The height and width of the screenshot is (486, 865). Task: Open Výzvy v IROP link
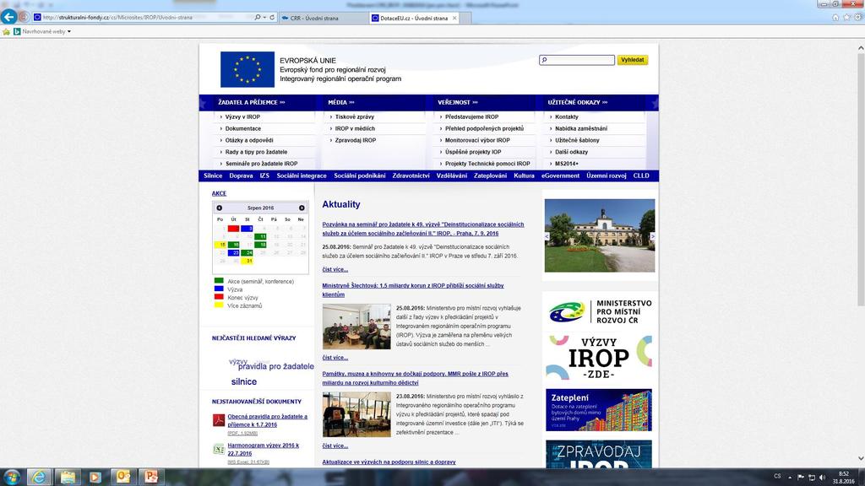tap(242, 116)
